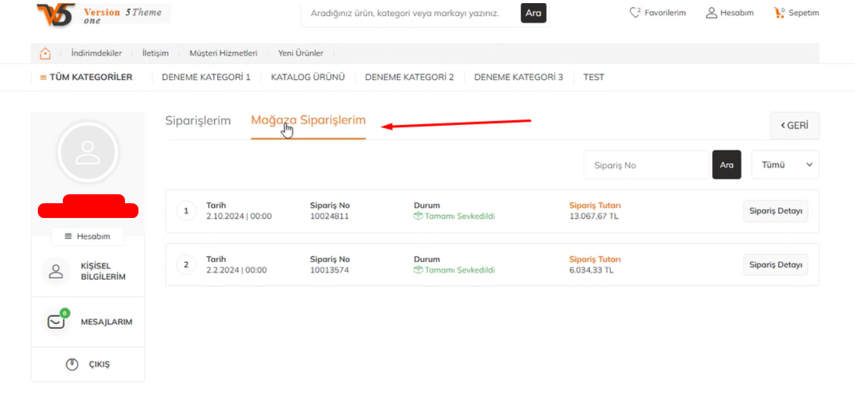855x393 pixels.
Task: Click the hamburger icon of Tüm Kategoriler
Action: coord(44,77)
